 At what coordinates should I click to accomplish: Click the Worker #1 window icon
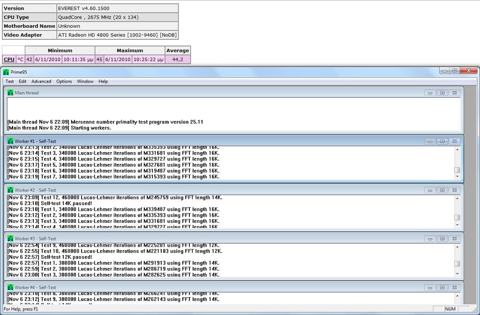[10, 141]
